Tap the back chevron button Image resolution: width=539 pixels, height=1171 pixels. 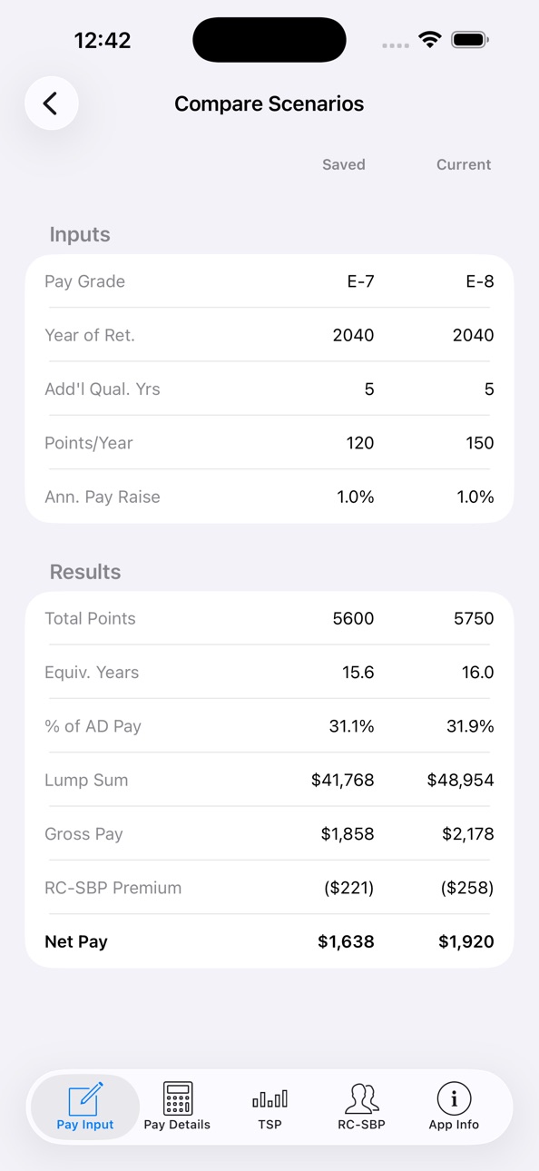(52, 103)
